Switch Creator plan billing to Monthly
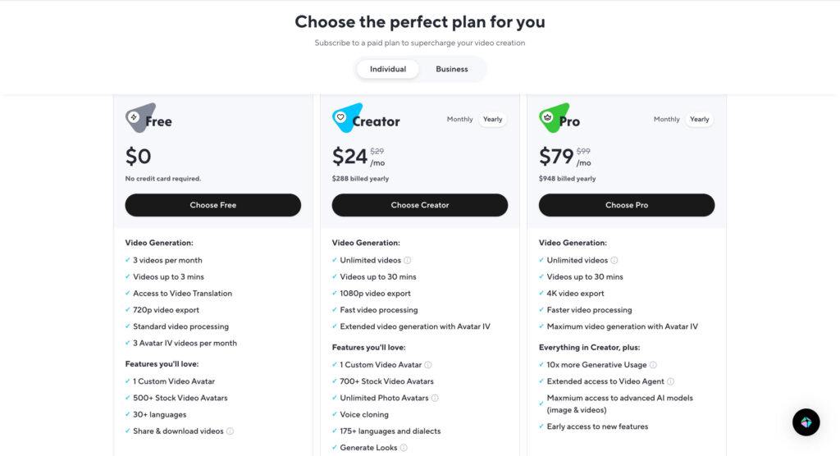The image size is (840, 456). pos(459,120)
